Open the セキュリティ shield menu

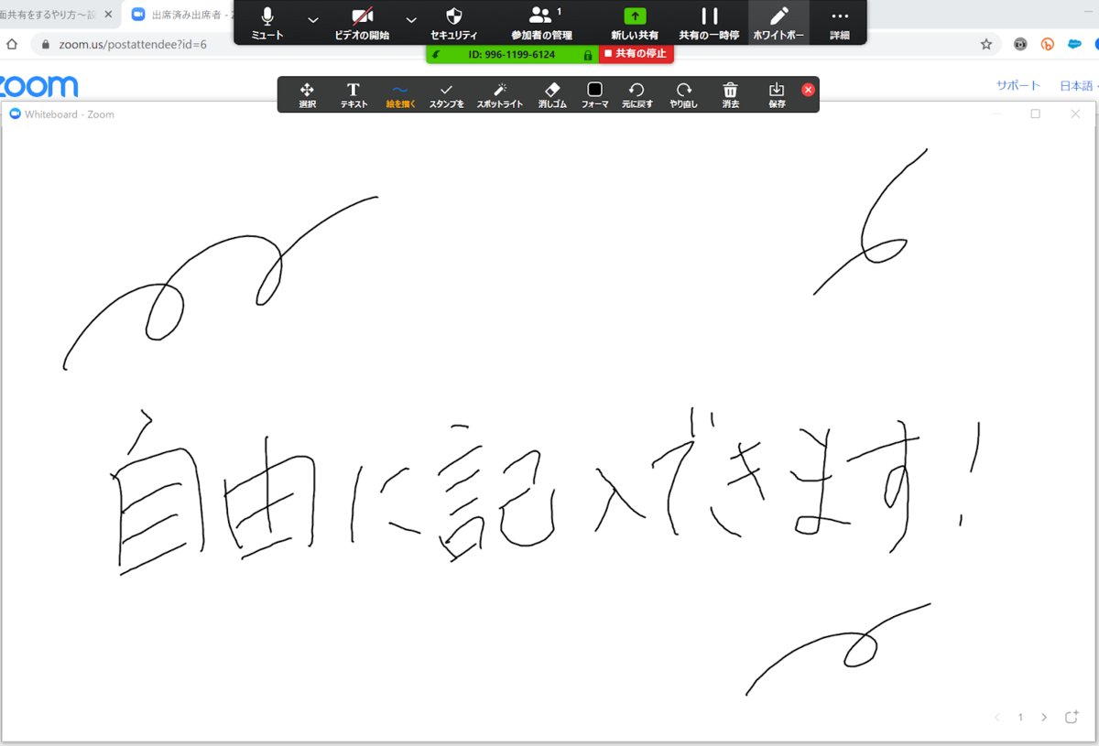453,24
